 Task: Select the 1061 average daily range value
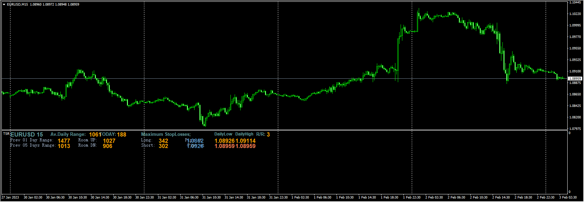tap(95, 134)
